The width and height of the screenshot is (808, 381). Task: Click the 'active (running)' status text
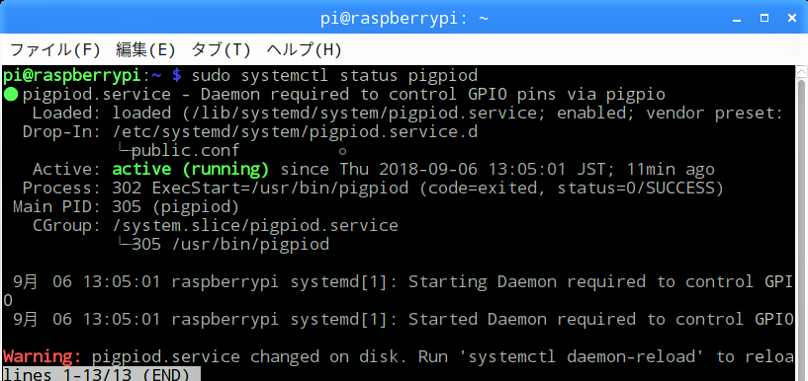[x=191, y=169]
